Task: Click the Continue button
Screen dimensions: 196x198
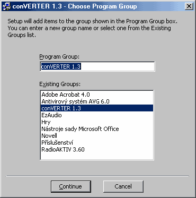Action: click(71, 186)
